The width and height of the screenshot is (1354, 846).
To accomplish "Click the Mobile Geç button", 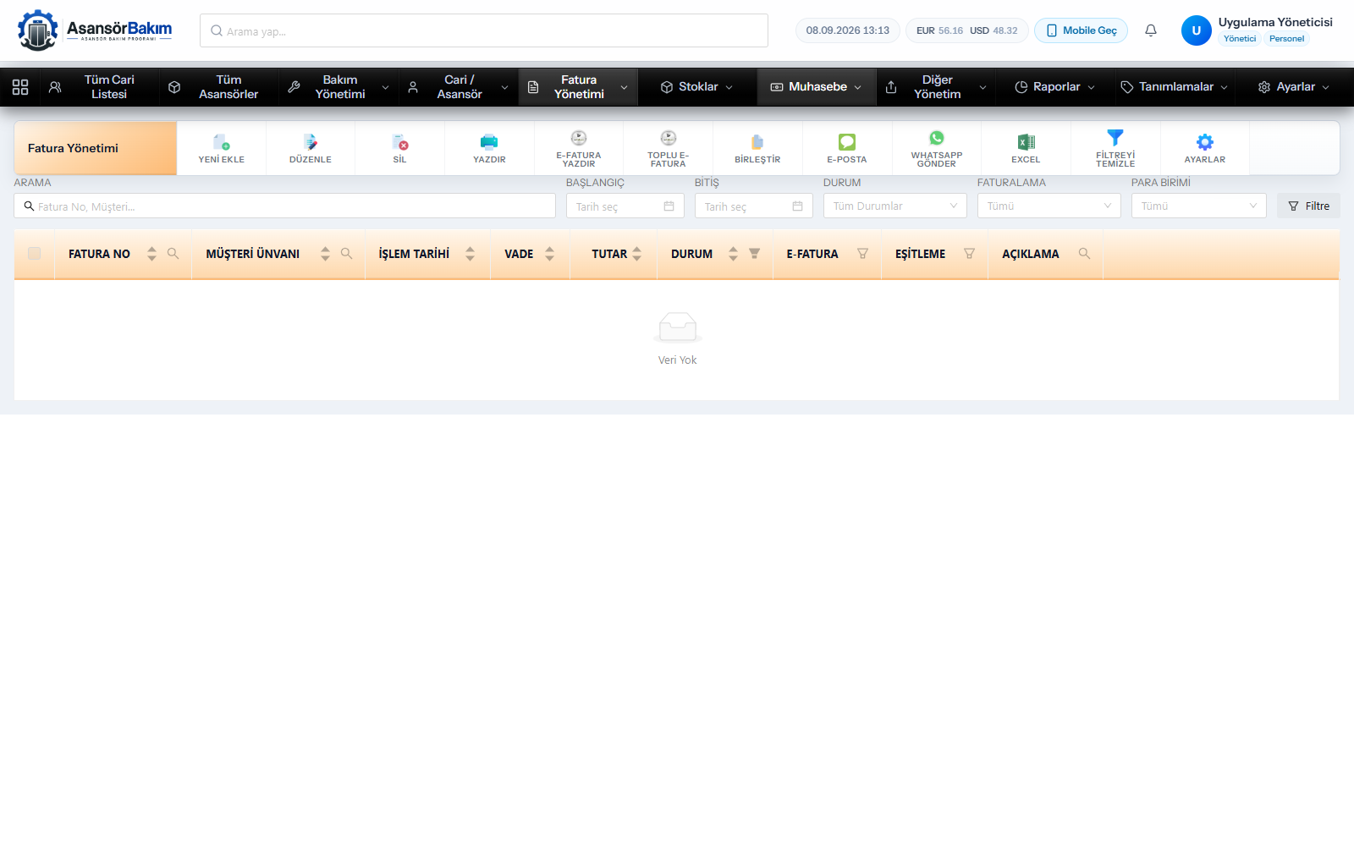I will pos(1082,30).
